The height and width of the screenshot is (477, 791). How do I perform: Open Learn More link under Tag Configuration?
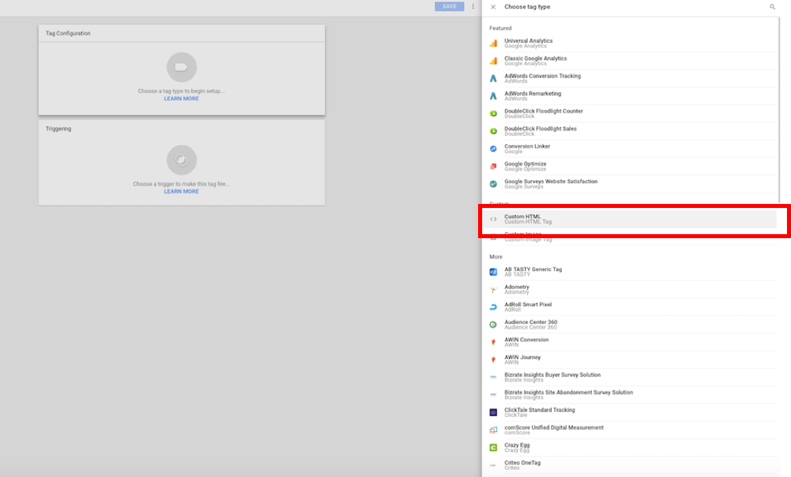(181, 99)
